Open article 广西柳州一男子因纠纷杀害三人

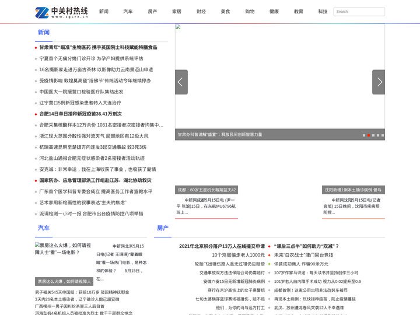[69, 306]
